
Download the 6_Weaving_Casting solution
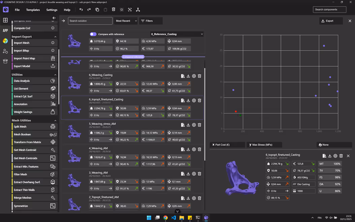(188, 76)
